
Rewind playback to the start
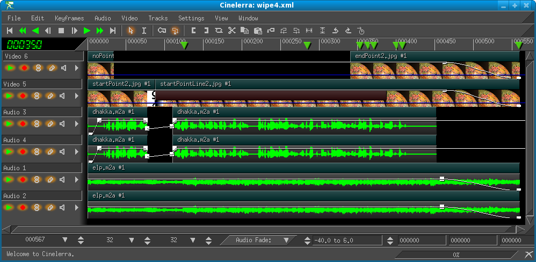coord(10,31)
